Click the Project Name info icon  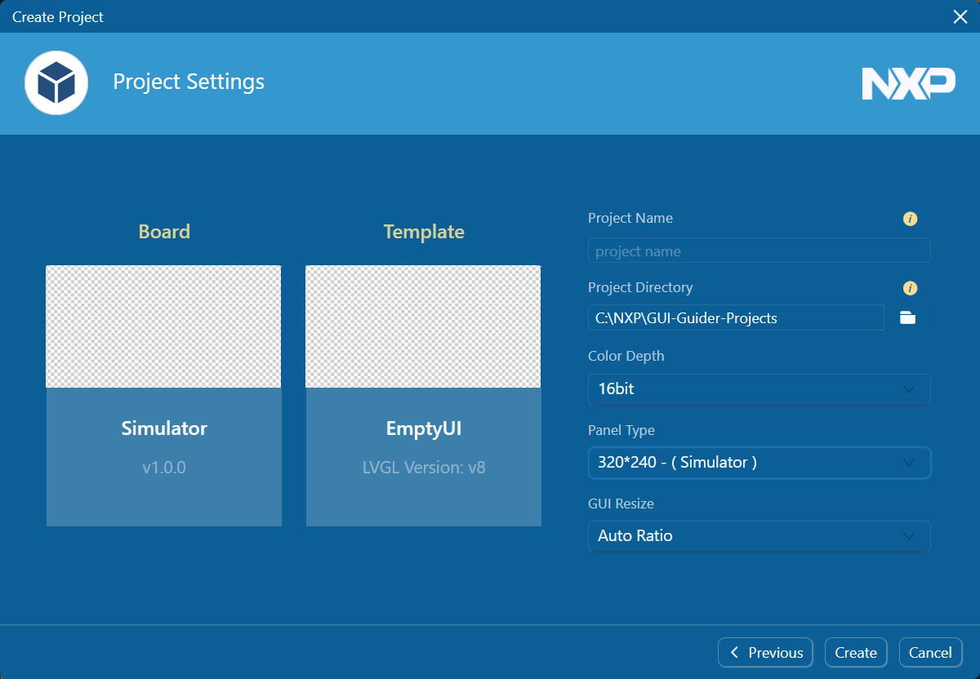pos(910,219)
